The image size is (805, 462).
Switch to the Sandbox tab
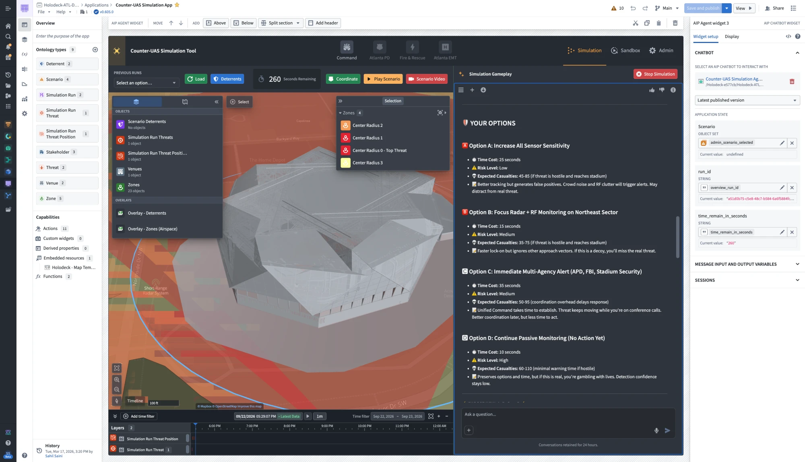pyautogui.click(x=625, y=51)
